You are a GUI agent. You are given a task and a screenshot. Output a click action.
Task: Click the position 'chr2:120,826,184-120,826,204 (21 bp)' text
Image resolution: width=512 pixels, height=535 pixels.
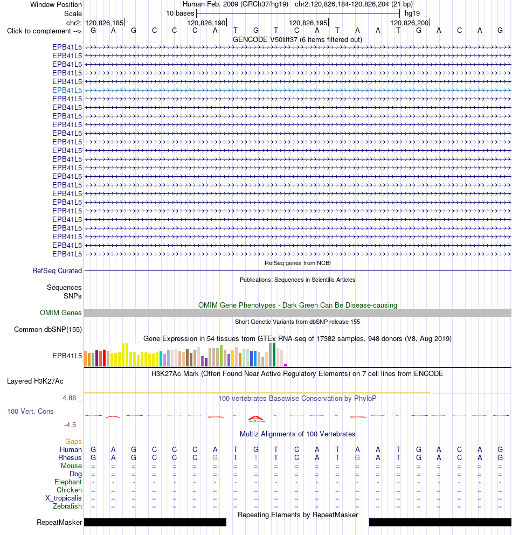pyautogui.click(x=354, y=4)
